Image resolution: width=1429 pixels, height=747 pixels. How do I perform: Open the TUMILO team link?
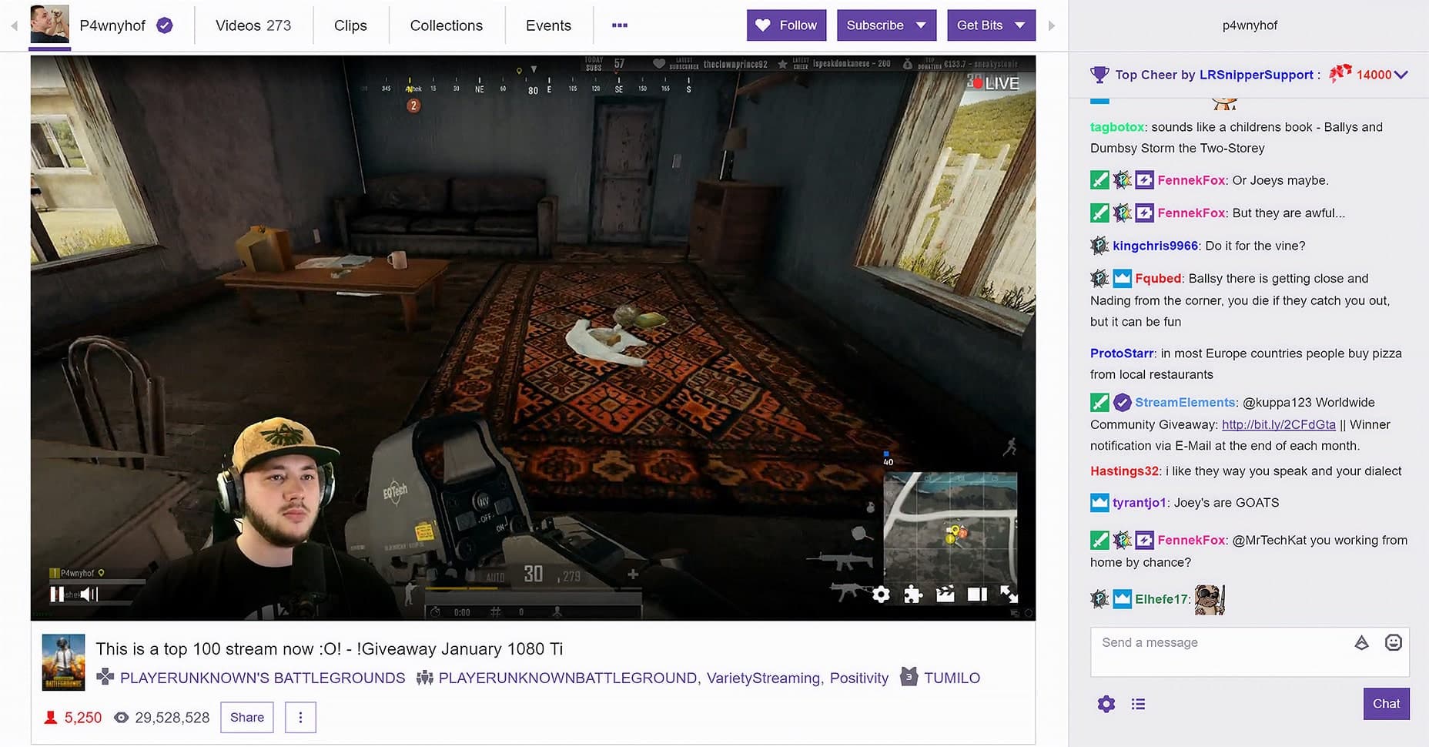(952, 678)
